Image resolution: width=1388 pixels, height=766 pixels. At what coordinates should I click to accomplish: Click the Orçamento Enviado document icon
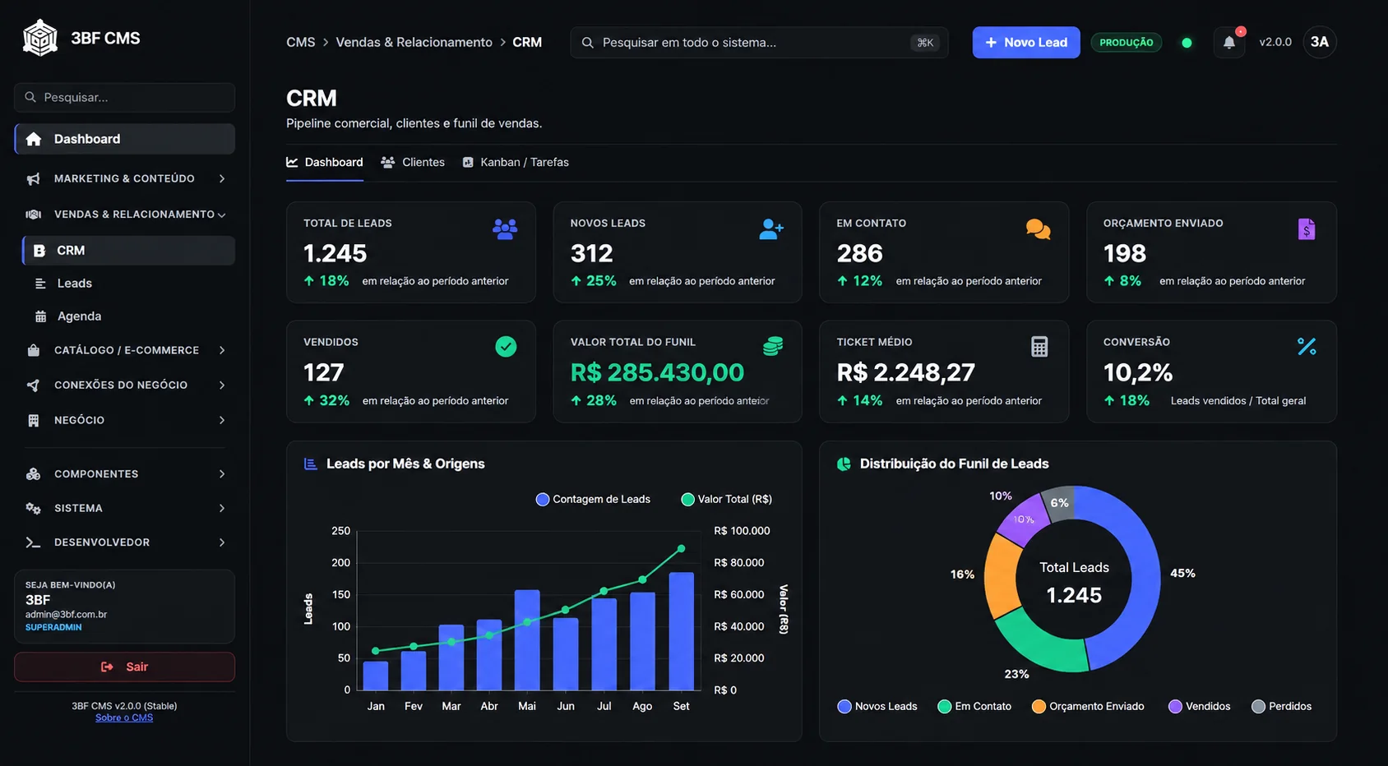(1306, 229)
